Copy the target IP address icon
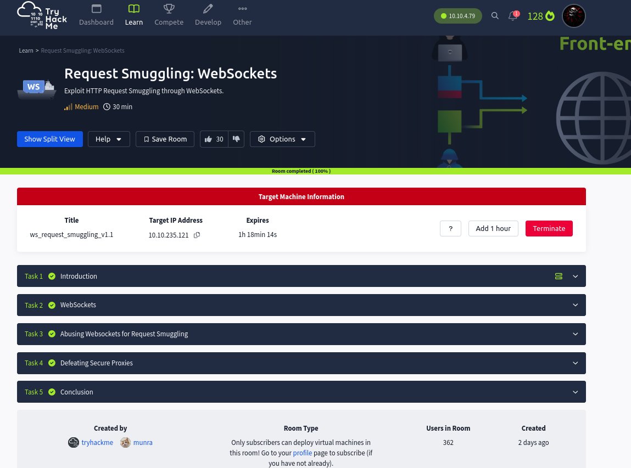 [197, 235]
